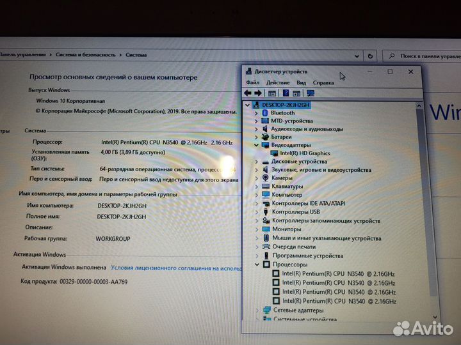Select the Дисковые устройства drive icon

pos(266,162)
